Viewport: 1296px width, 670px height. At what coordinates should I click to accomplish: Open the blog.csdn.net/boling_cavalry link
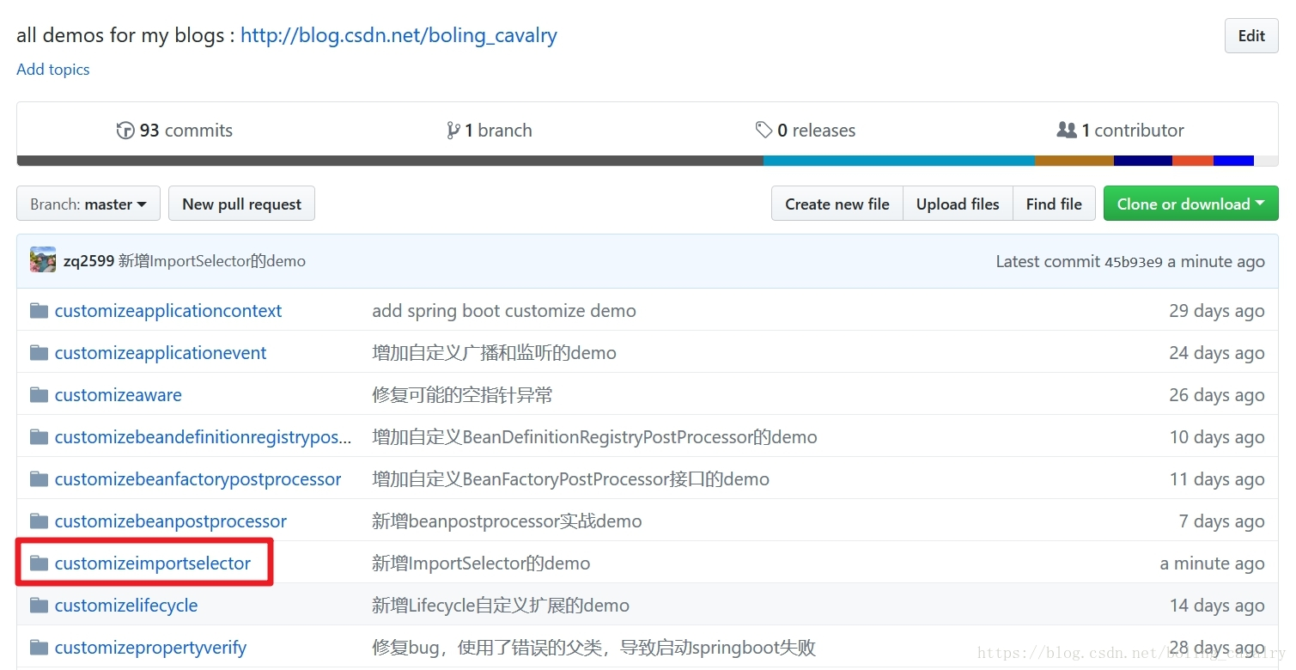pyautogui.click(x=399, y=35)
